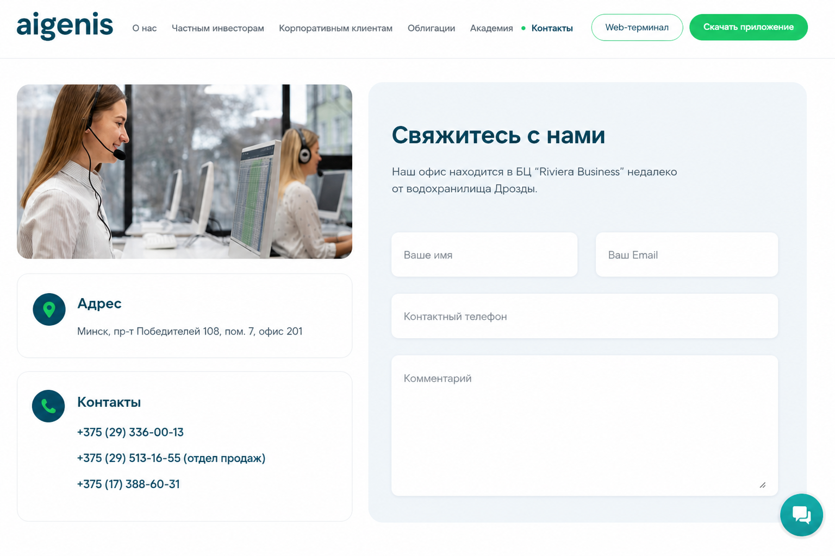Viewport: 835px width, 556px height.
Task: Call the +375 (29) 336-00-13 number
Action: (x=130, y=432)
